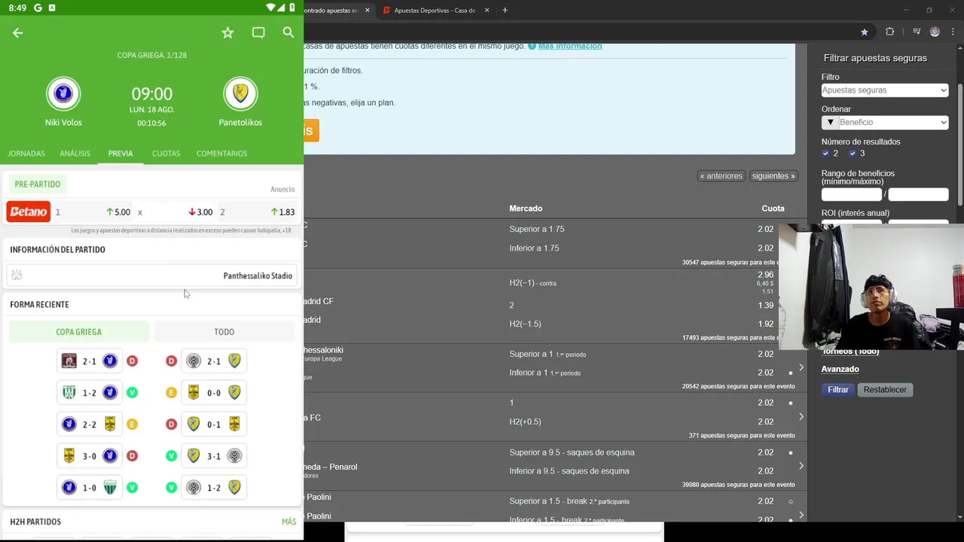Open the Betano bookmaker logo
This screenshot has height=542, width=964.
[29, 212]
